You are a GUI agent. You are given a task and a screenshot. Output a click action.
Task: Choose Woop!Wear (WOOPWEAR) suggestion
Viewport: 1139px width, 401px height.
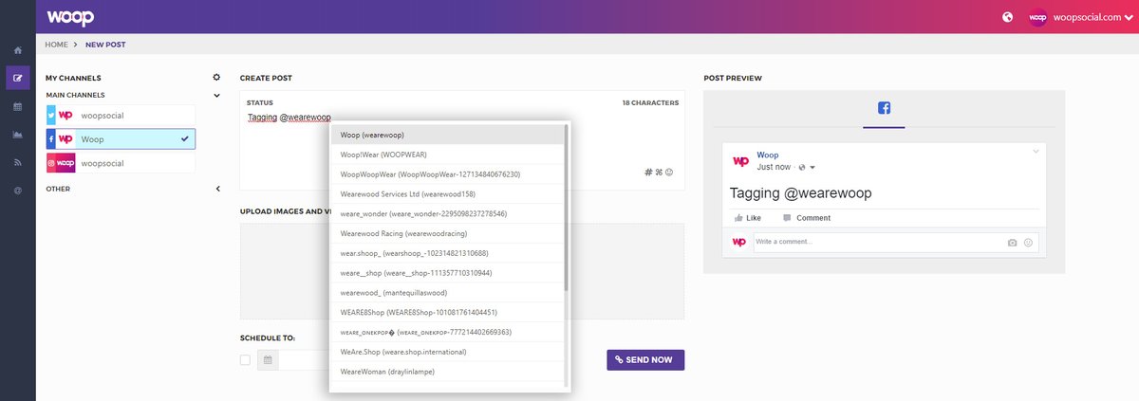[447, 155]
